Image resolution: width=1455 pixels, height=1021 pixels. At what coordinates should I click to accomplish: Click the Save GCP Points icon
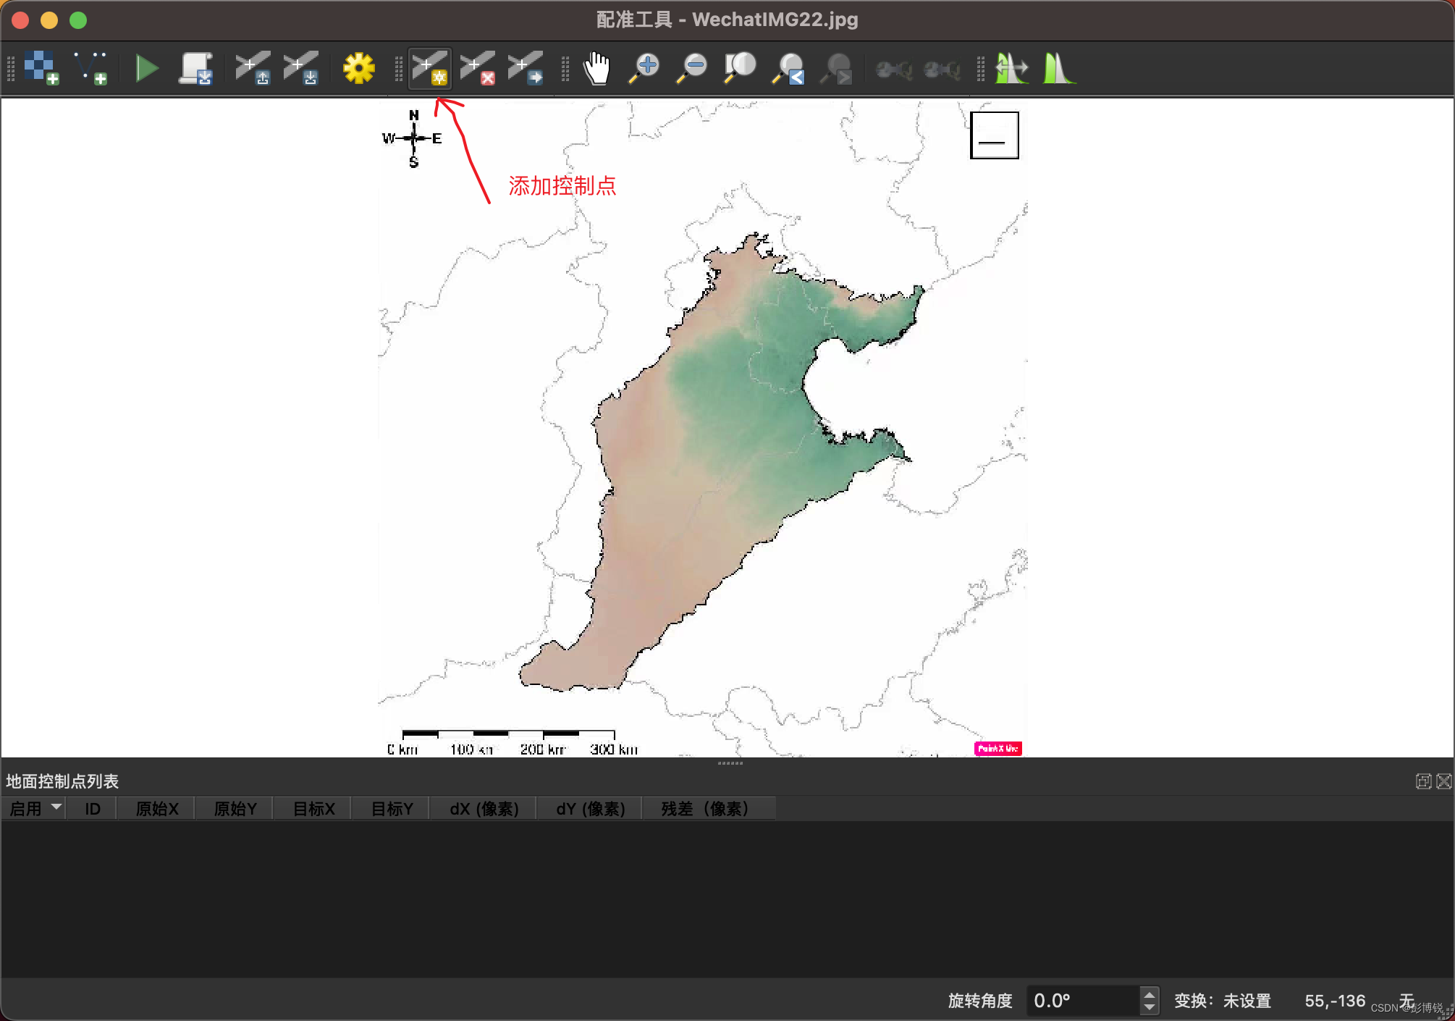(x=300, y=68)
